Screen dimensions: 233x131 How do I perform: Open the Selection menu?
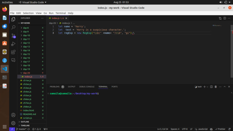coord(28,13)
